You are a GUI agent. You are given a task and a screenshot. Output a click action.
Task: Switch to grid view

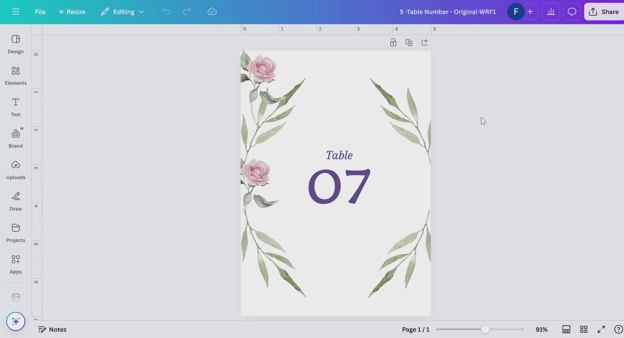tap(584, 329)
